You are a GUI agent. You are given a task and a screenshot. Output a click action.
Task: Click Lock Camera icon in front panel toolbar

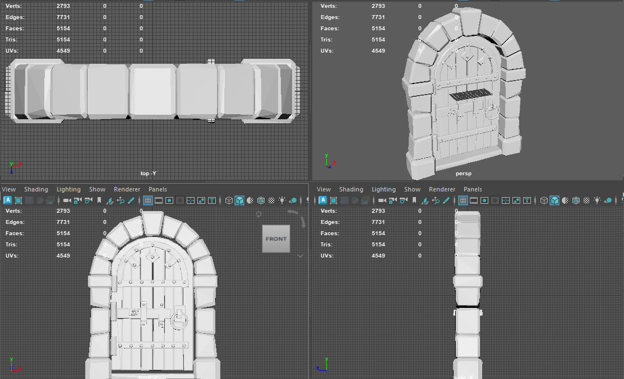point(77,200)
